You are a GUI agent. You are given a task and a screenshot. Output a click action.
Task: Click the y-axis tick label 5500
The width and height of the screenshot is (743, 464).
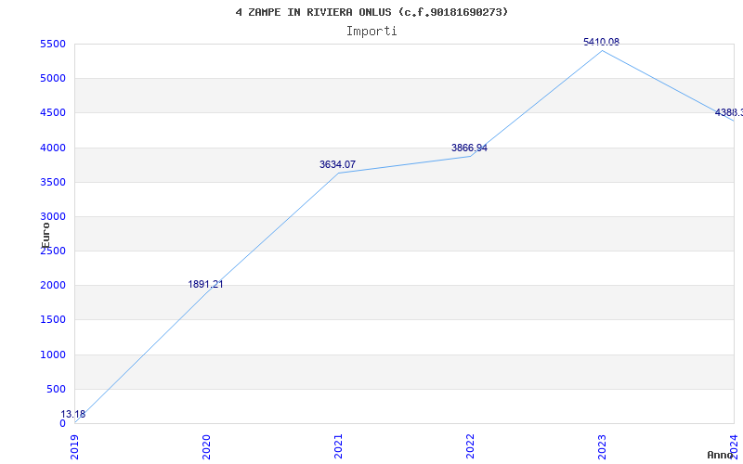53,44
